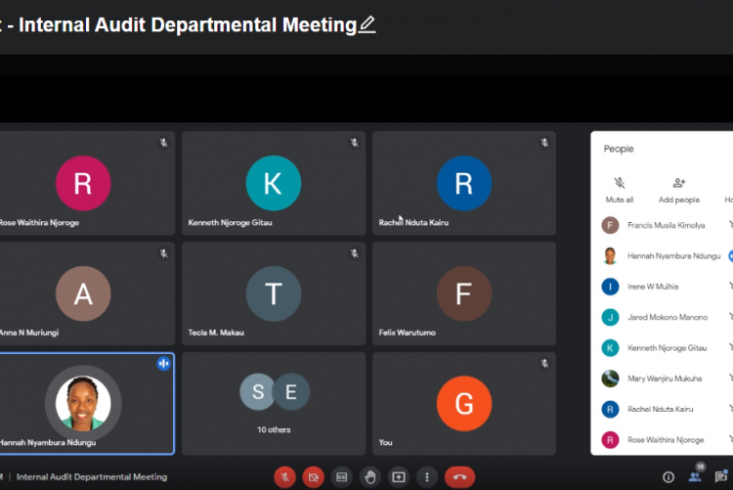This screenshot has height=490, width=733.
Task: Click the Present screen icon
Action: point(398,477)
